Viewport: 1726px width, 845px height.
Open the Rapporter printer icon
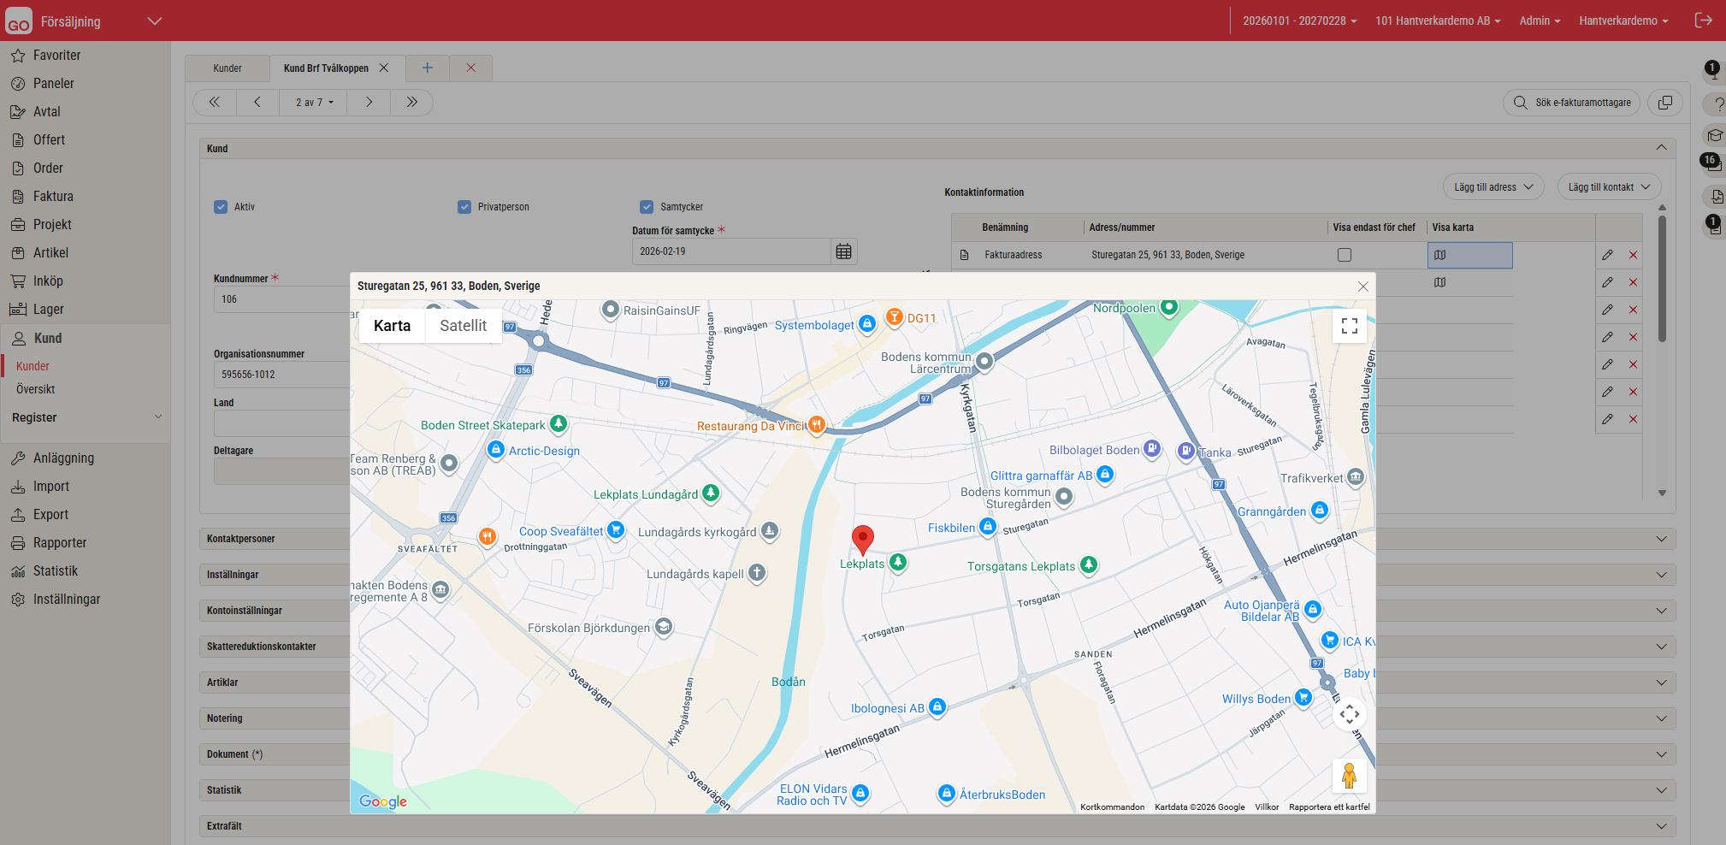tap(18, 543)
